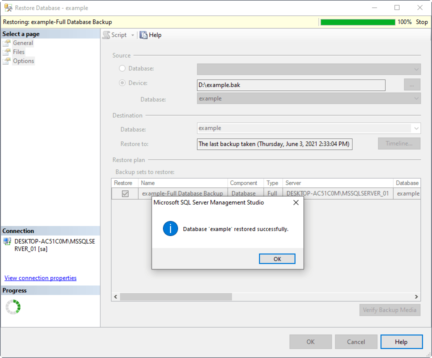Viewport: 432px width, 358px height.
Task: Click the green restore progress bar
Action: click(357, 22)
